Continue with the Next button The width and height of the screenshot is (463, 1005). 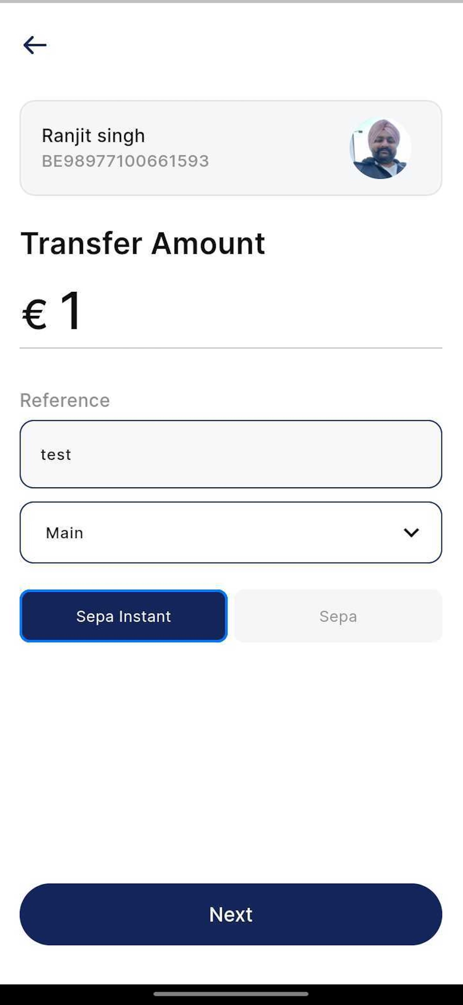[x=231, y=914]
